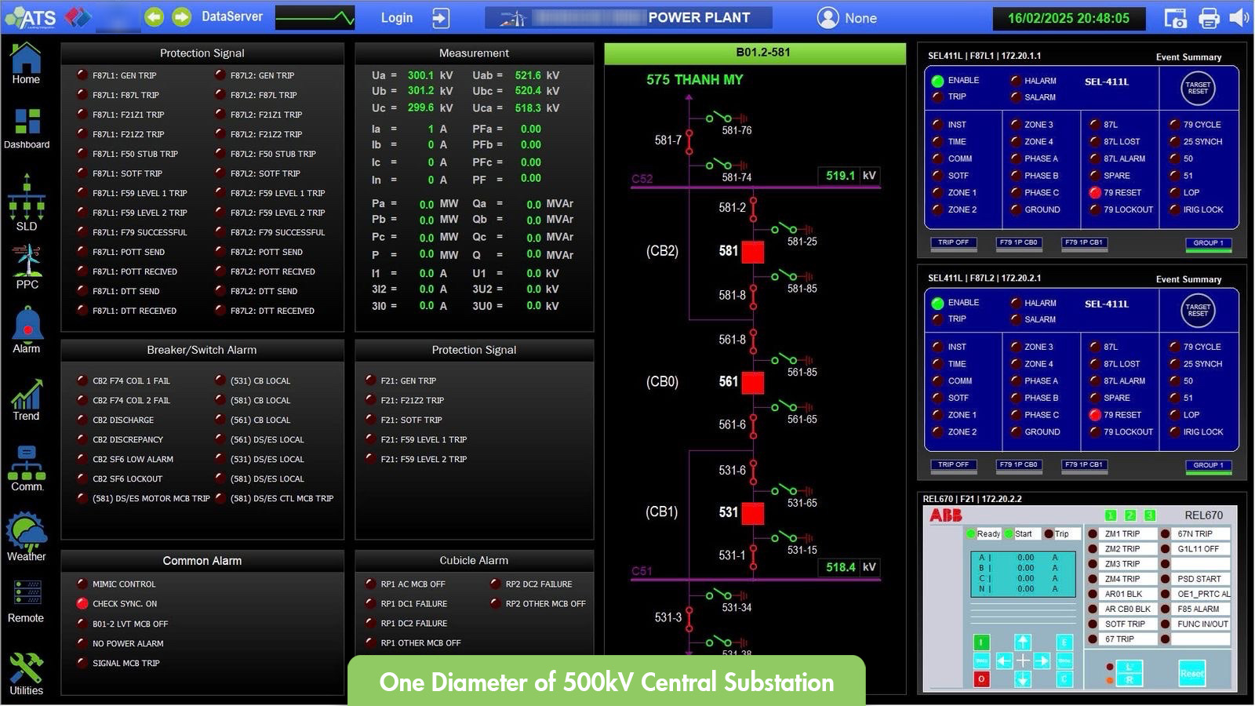This screenshot has width=1255, height=706.
Task: Click the printer icon in header
Action: pyautogui.click(x=1209, y=18)
